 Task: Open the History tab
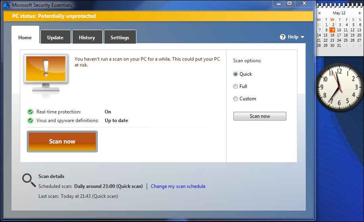tap(87, 37)
